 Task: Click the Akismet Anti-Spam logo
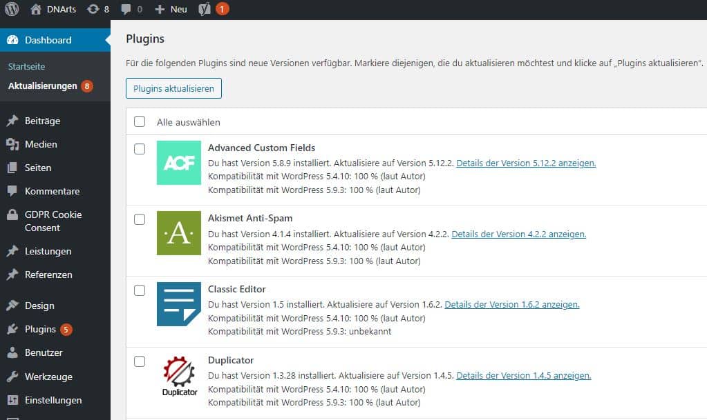point(179,233)
